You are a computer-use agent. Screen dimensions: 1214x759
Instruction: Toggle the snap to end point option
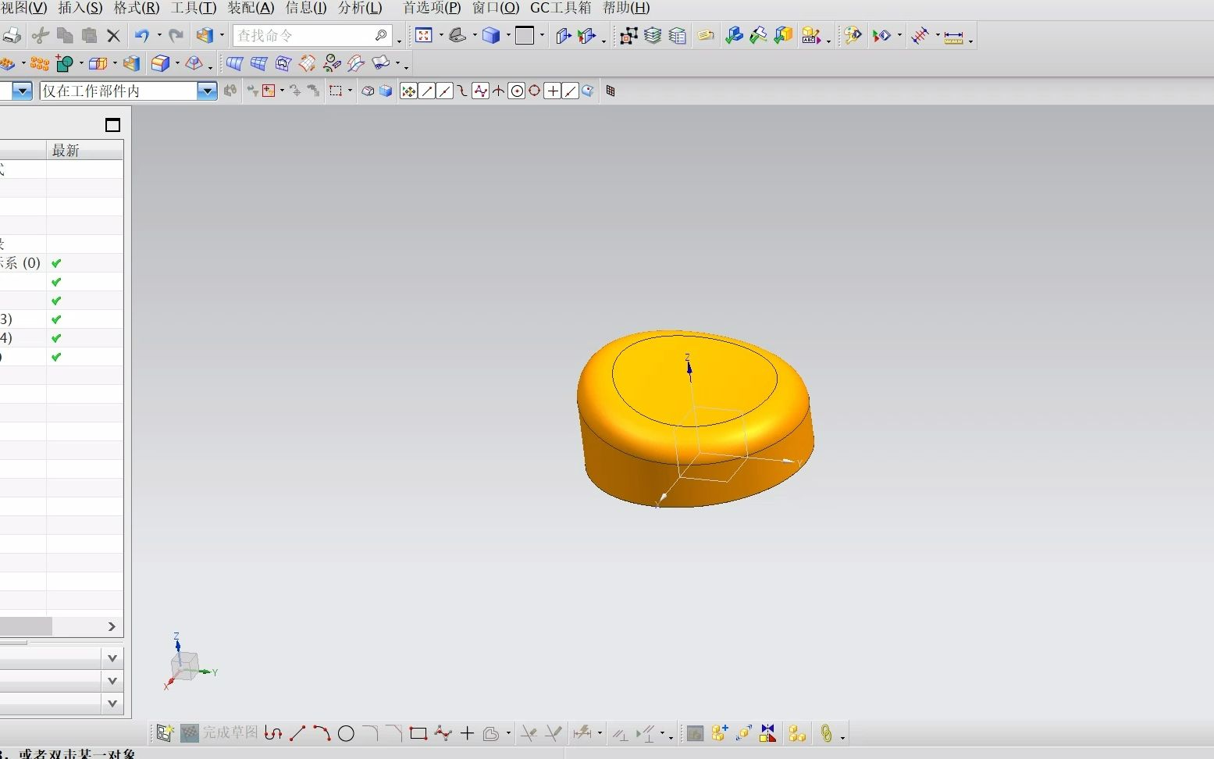click(427, 91)
